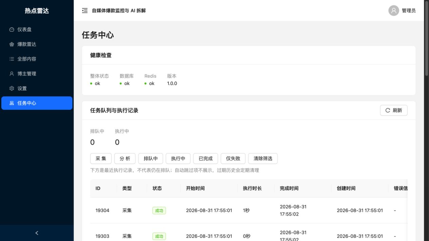Screen dimensions: 429x241
Task: Click the 整体状态 ok status
Action: click(95, 83)
